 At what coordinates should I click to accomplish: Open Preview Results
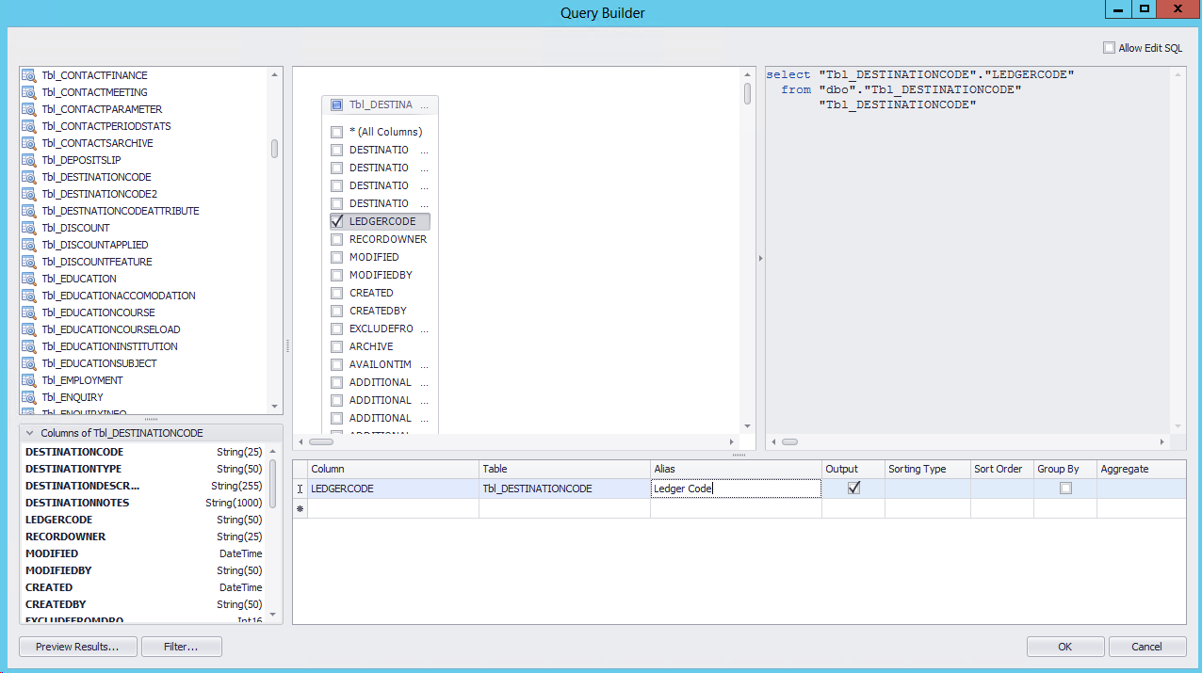tap(77, 647)
